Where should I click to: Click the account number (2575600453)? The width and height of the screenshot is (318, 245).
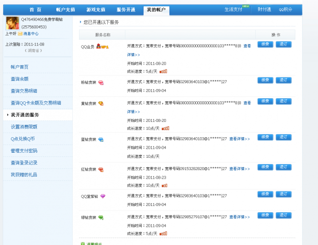(34, 27)
